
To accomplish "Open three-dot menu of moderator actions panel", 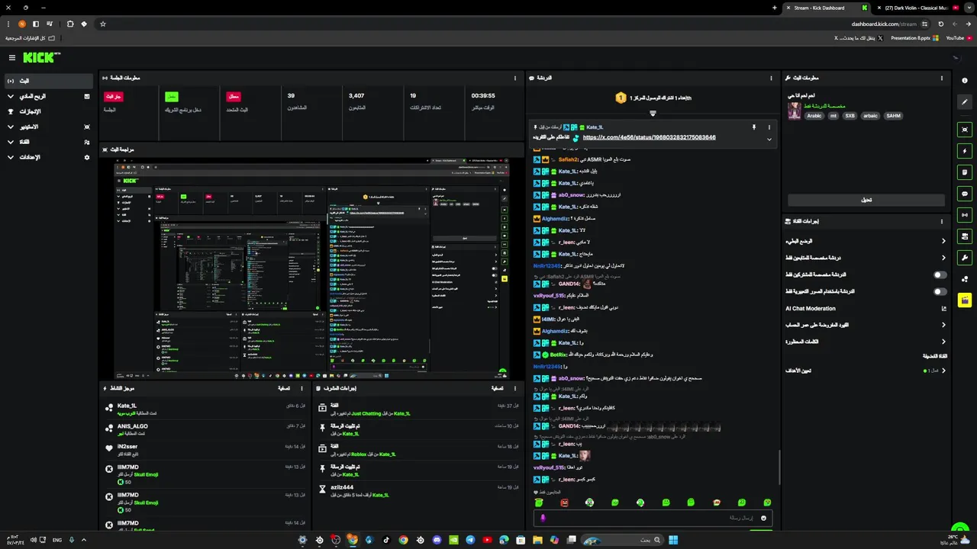I will [514, 388].
